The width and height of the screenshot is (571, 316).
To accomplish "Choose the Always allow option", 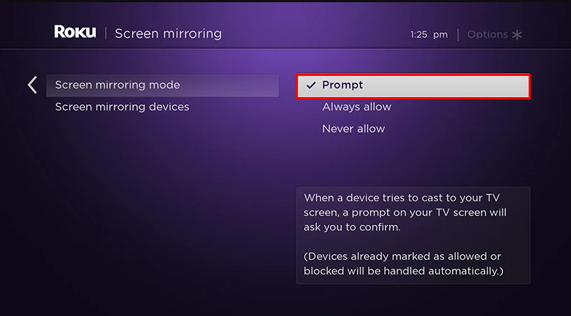I will [356, 107].
